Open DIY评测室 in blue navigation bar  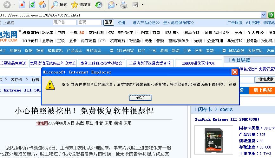coord(125,51)
